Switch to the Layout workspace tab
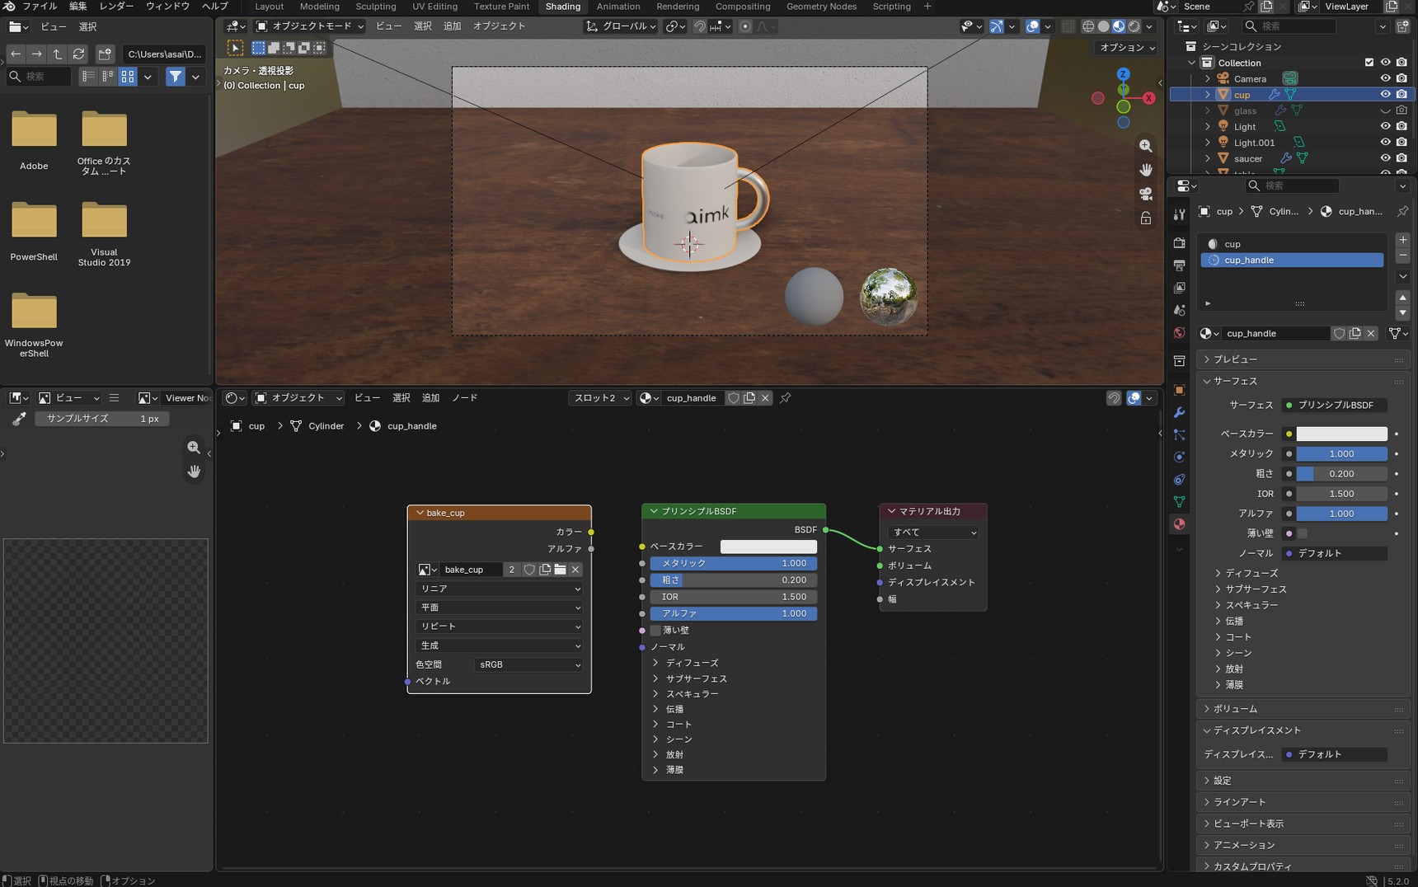This screenshot has height=887, width=1418. [x=270, y=7]
